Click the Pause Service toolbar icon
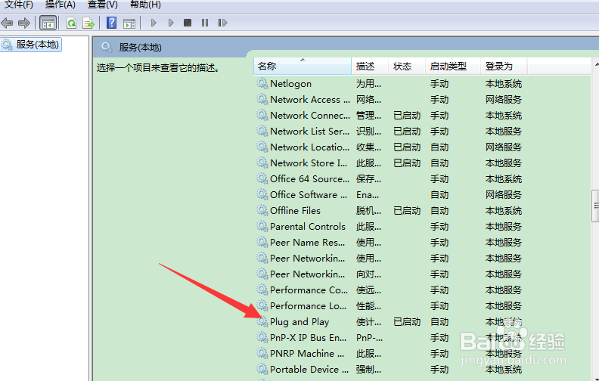599x381 pixels. click(205, 23)
